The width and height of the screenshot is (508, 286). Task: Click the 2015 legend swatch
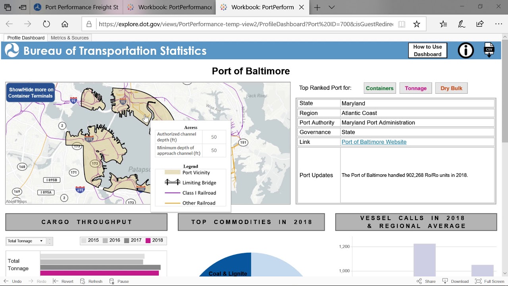click(84, 240)
